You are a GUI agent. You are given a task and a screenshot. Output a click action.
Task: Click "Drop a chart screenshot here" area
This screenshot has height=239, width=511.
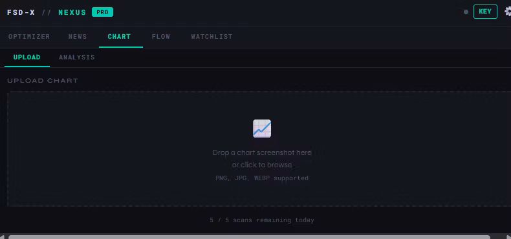click(x=262, y=152)
